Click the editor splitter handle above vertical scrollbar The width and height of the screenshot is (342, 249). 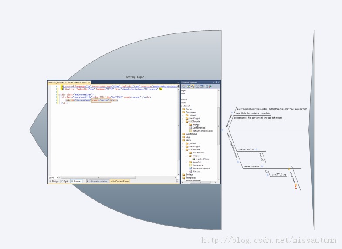tap(178, 86)
